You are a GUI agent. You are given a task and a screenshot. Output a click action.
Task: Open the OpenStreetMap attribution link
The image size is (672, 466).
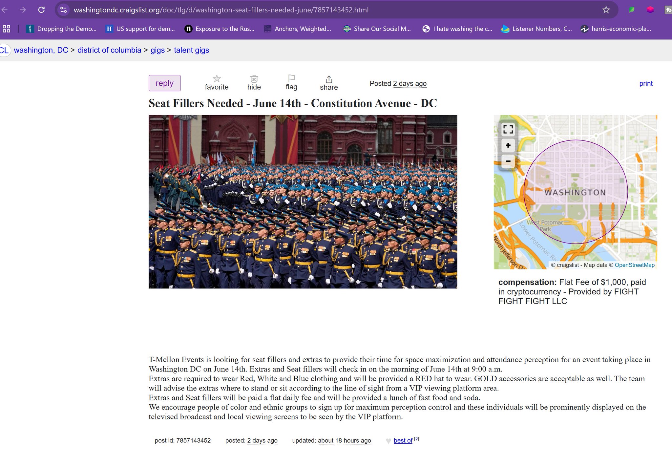[x=635, y=265]
